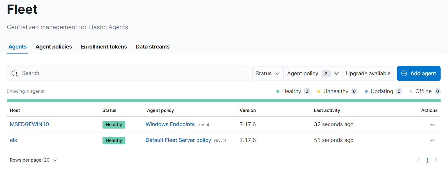This screenshot has height=183, width=448.
Task: Click the Status column header
Action: tap(109, 110)
